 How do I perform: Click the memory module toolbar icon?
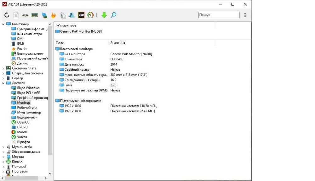pos(35,15)
